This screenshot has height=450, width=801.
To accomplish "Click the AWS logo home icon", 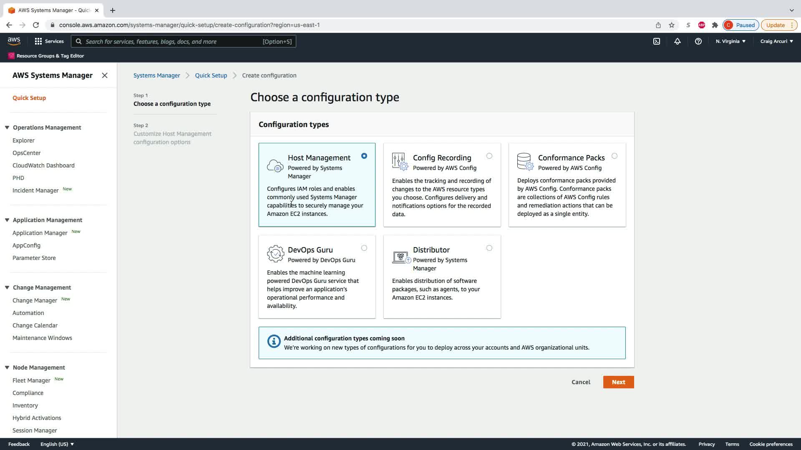I will point(14,41).
